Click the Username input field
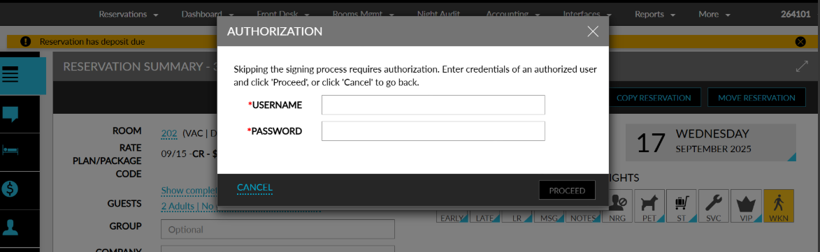Screen dimensions: 820x252 click(433, 105)
